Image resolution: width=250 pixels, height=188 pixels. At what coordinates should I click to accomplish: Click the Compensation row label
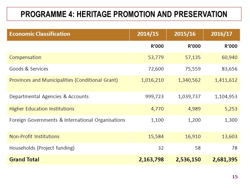25,57
